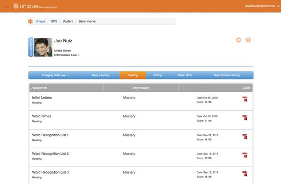
Task: Open PDF guide for Word Recognition List 2
Action: [245, 155]
